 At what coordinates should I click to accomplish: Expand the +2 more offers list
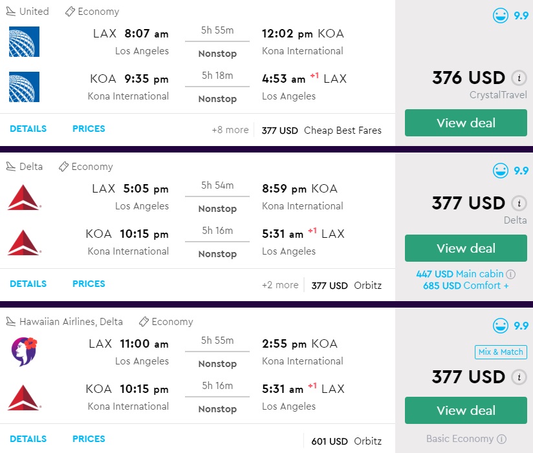pyautogui.click(x=280, y=285)
